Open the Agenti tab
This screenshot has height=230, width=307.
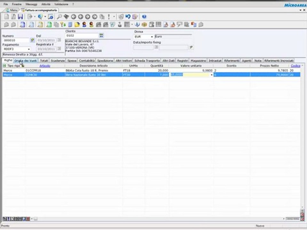pyautogui.click(x=247, y=61)
